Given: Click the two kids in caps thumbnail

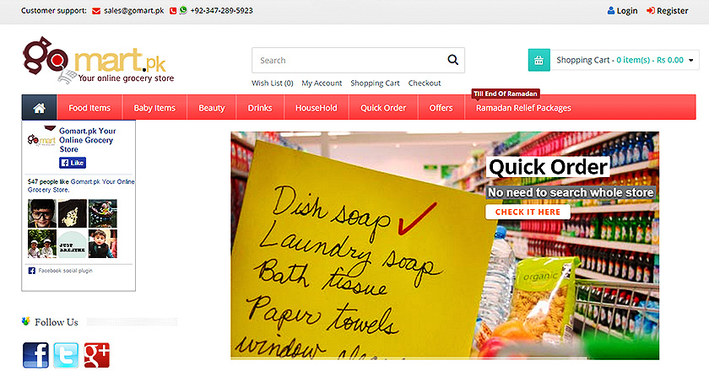Looking at the screenshot, I should (42, 244).
